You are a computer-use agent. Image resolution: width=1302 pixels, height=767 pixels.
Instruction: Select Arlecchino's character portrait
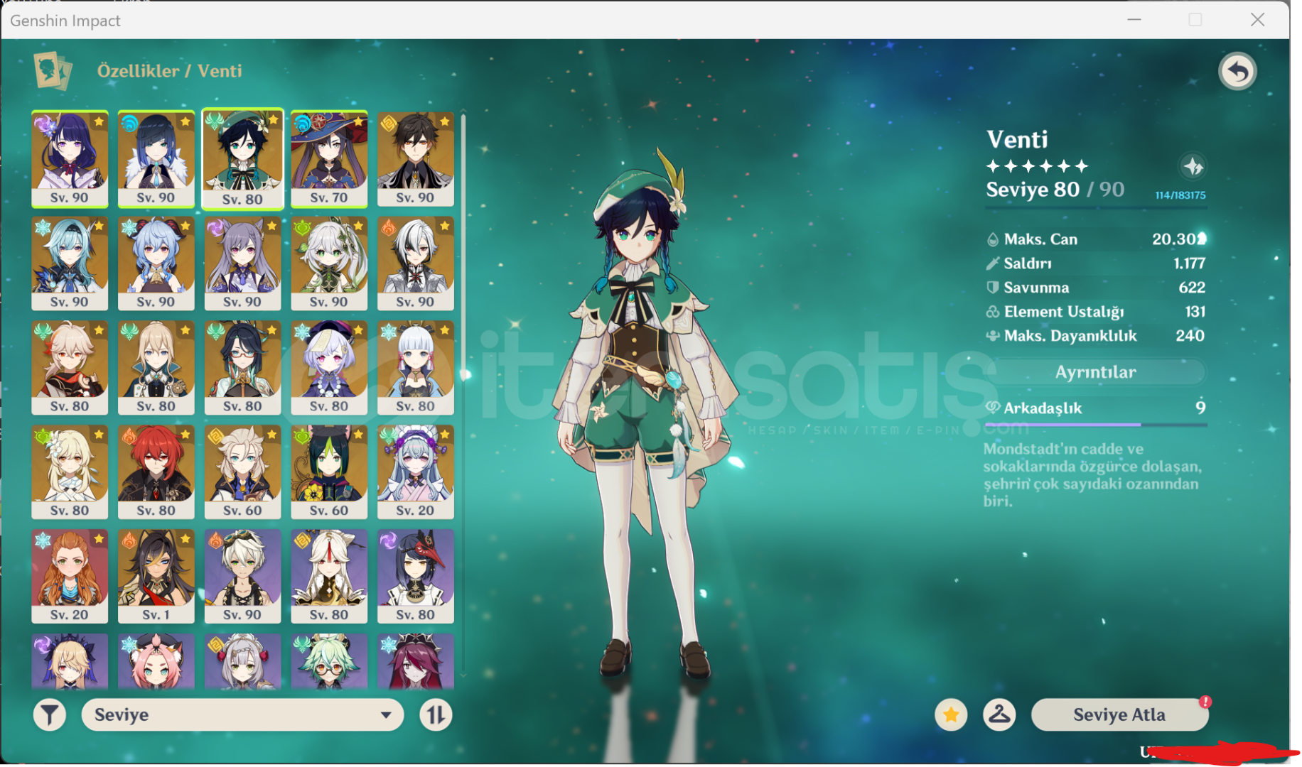click(415, 263)
